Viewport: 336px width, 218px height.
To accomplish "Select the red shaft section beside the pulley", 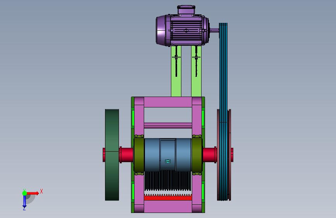I will pos(209,155).
